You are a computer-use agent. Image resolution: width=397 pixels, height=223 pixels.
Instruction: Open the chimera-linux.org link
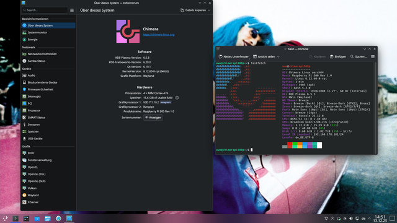159,35
